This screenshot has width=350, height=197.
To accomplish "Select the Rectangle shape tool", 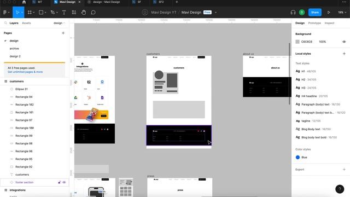I will click(x=41, y=13).
